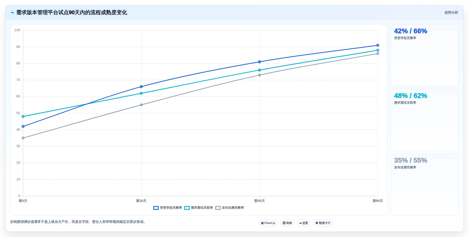Click the lightning icon beside the chart title
The image size is (469, 237).
[12, 13]
